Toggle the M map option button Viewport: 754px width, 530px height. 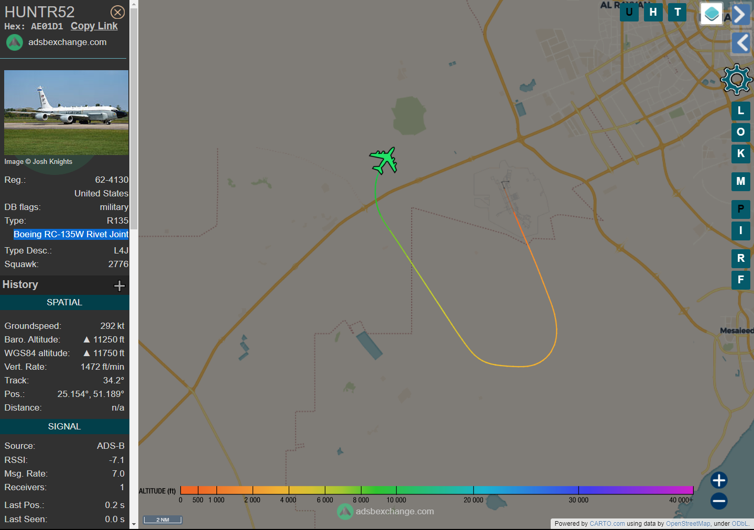point(741,181)
